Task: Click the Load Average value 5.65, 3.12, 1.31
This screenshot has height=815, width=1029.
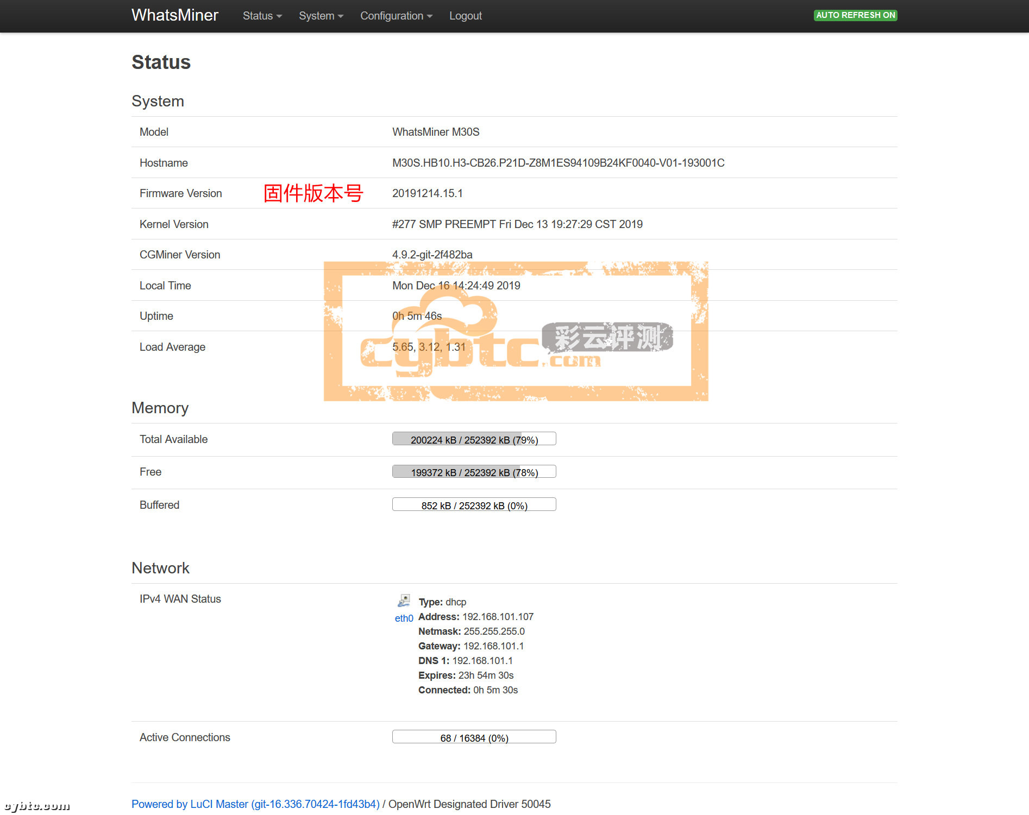Action: click(429, 347)
